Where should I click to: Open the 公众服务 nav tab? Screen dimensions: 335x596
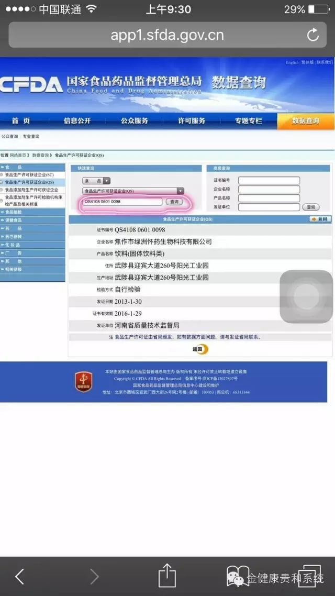(135, 121)
